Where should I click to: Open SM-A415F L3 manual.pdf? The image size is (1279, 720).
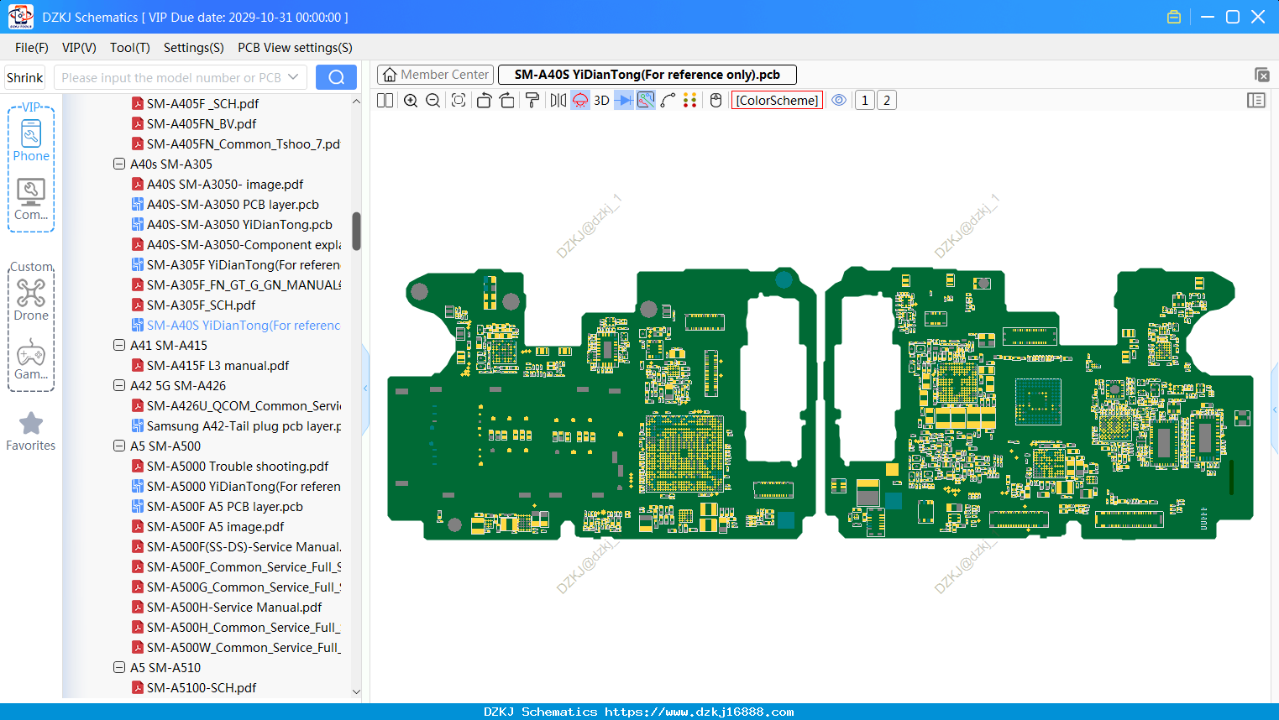tap(218, 366)
